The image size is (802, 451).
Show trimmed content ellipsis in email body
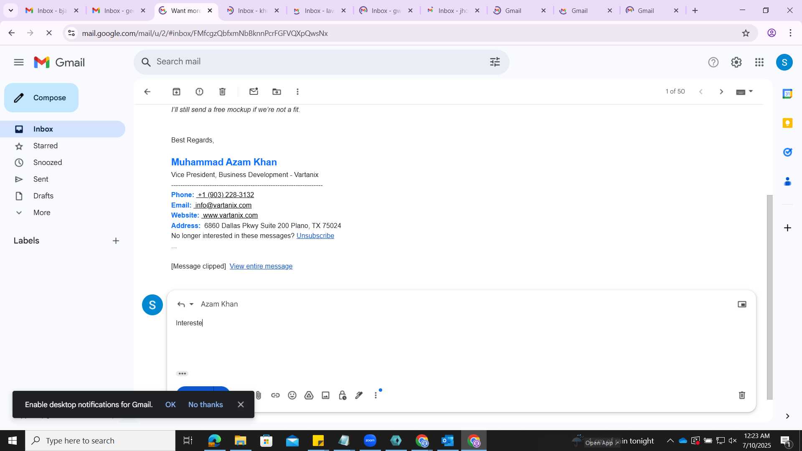[x=174, y=247]
